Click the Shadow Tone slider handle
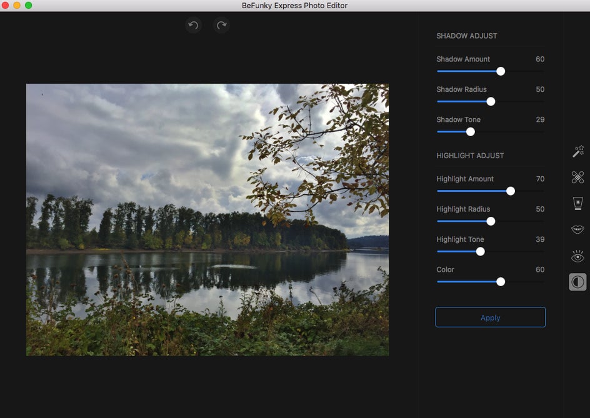 (471, 132)
